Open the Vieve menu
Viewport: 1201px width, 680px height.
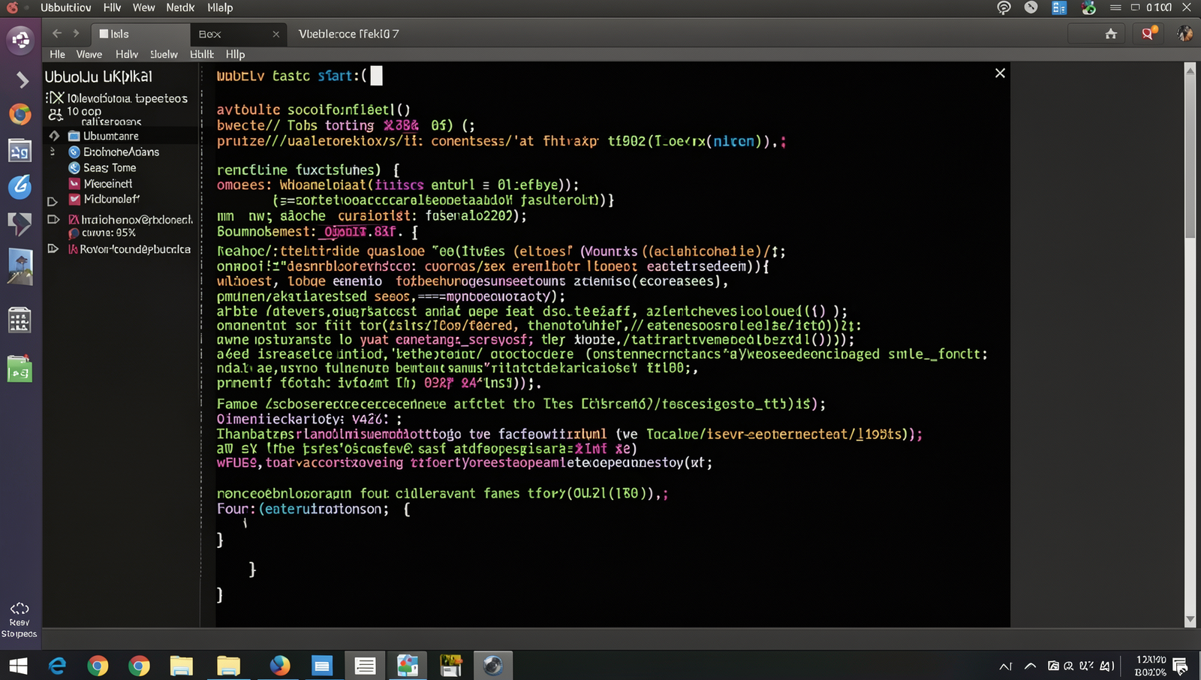coord(89,54)
